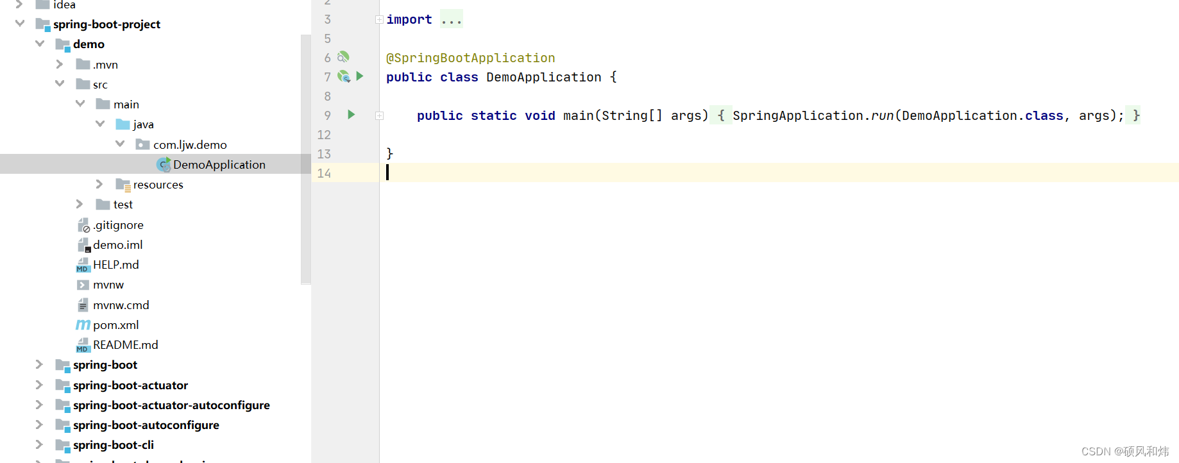The image size is (1179, 463).
Task: Click the resources folder icon
Action: point(123,185)
